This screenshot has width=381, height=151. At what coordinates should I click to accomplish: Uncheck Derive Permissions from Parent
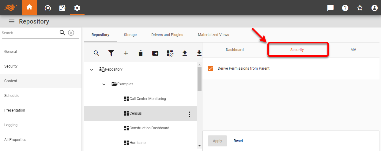210,68
